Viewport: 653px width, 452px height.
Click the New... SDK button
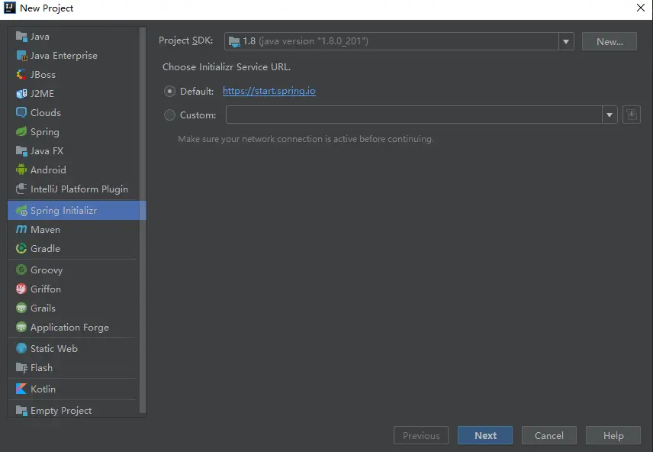tap(610, 41)
